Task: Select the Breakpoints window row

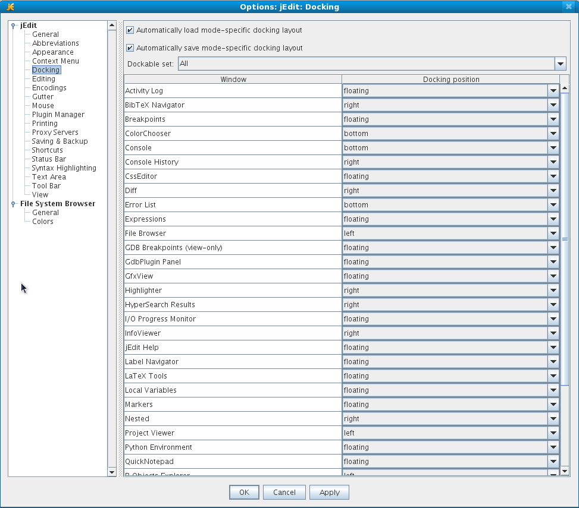Action: (233, 119)
